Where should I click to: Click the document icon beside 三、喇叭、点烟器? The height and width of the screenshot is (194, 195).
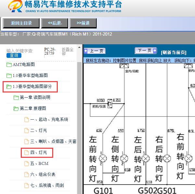tap(27, 142)
